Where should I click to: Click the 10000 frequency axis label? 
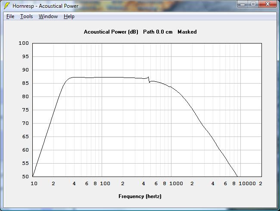pyautogui.click(x=247, y=183)
